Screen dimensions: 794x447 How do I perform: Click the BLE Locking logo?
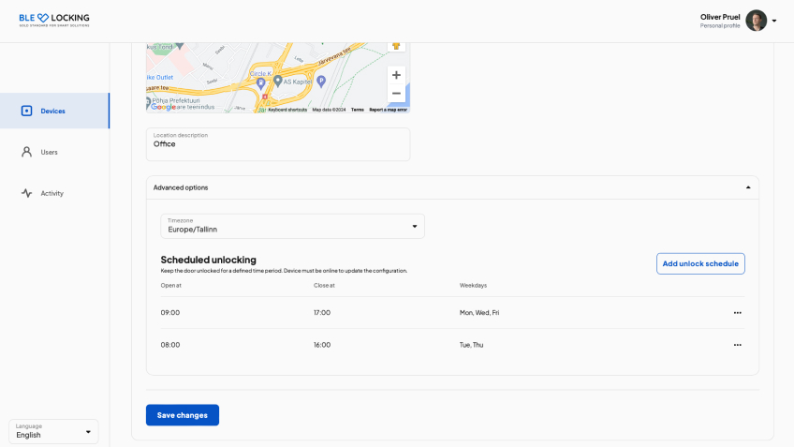(54, 19)
